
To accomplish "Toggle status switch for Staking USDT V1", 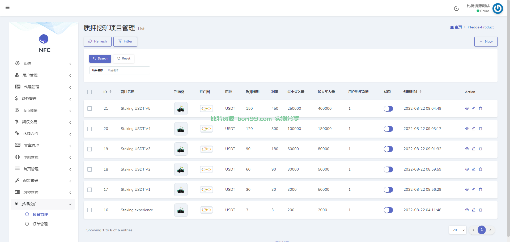I will 388,190.
